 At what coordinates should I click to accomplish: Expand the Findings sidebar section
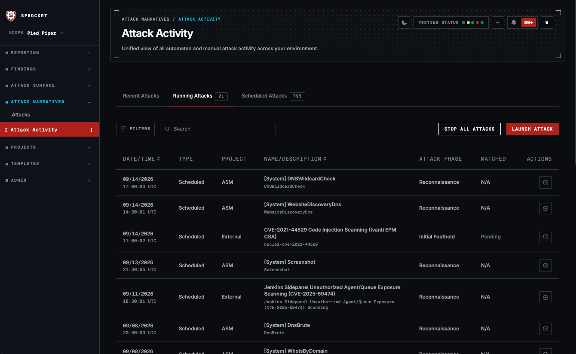click(49, 69)
